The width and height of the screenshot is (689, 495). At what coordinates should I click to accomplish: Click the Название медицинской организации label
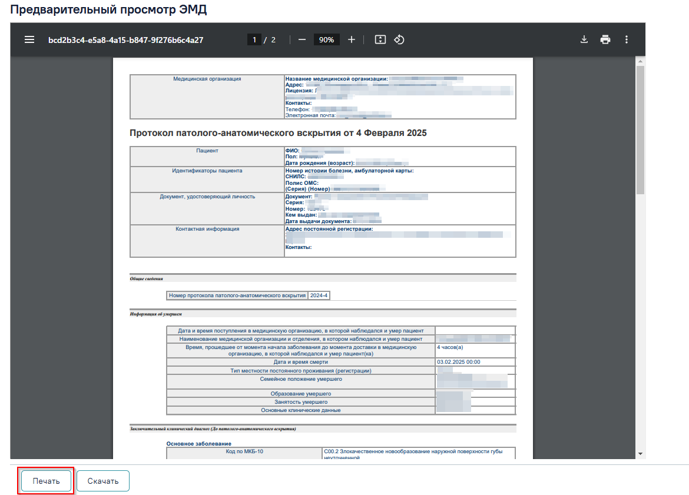[337, 79]
